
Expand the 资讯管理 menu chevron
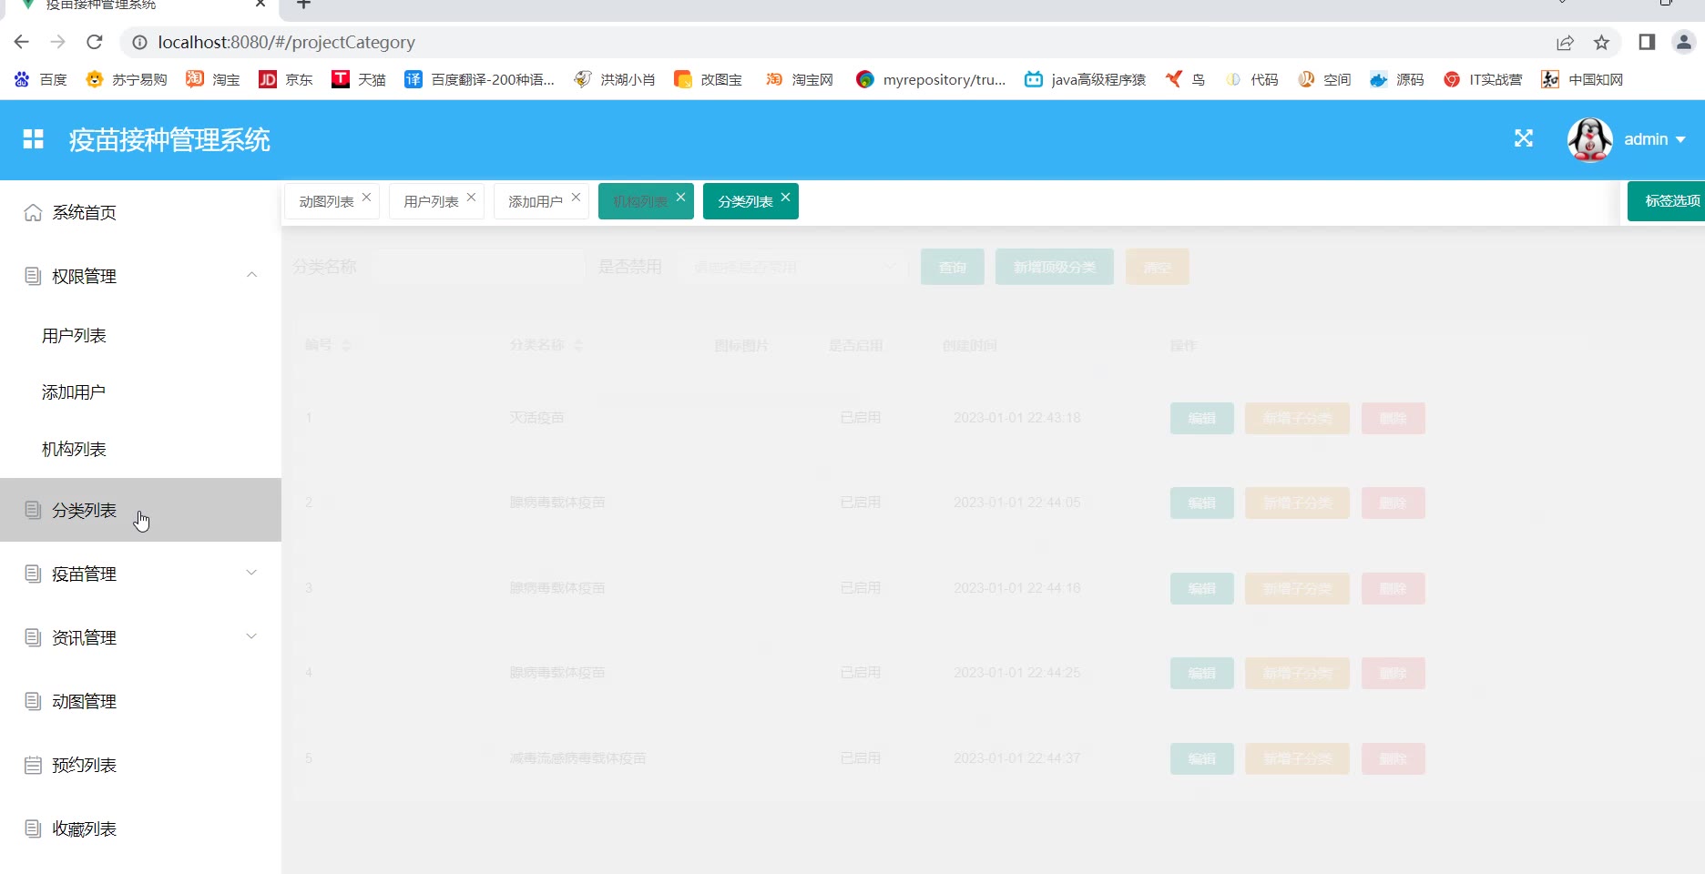click(x=252, y=636)
